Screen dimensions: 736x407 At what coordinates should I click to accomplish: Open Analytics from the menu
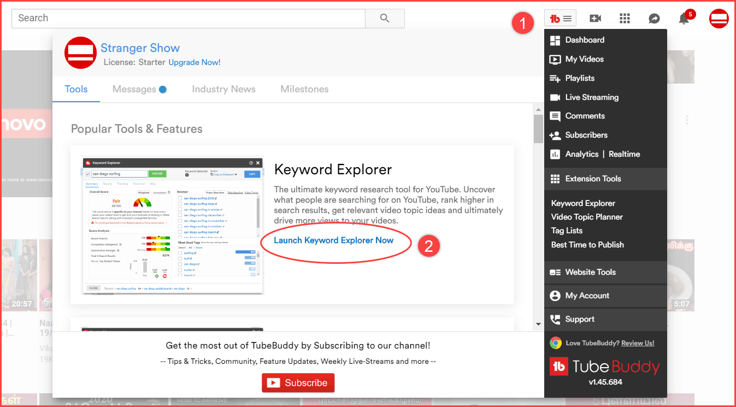click(582, 154)
